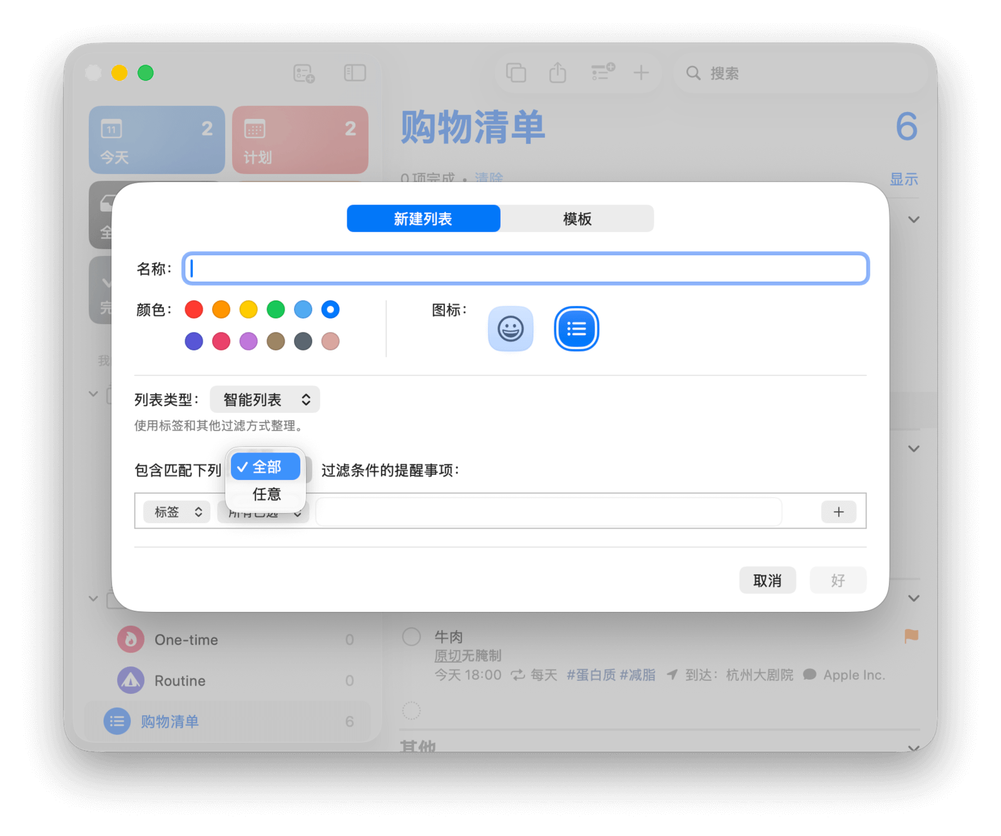Click the One-time list icon
Viewport: 1001px width, 836px height.
tap(131, 640)
